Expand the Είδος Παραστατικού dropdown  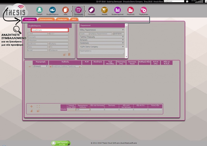101,30
